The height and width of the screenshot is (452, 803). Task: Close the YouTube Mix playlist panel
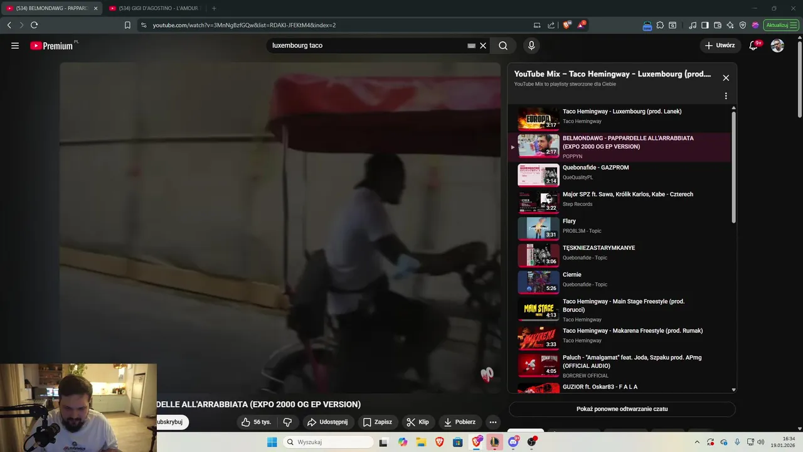pyautogui.click(x=726, y=78)
